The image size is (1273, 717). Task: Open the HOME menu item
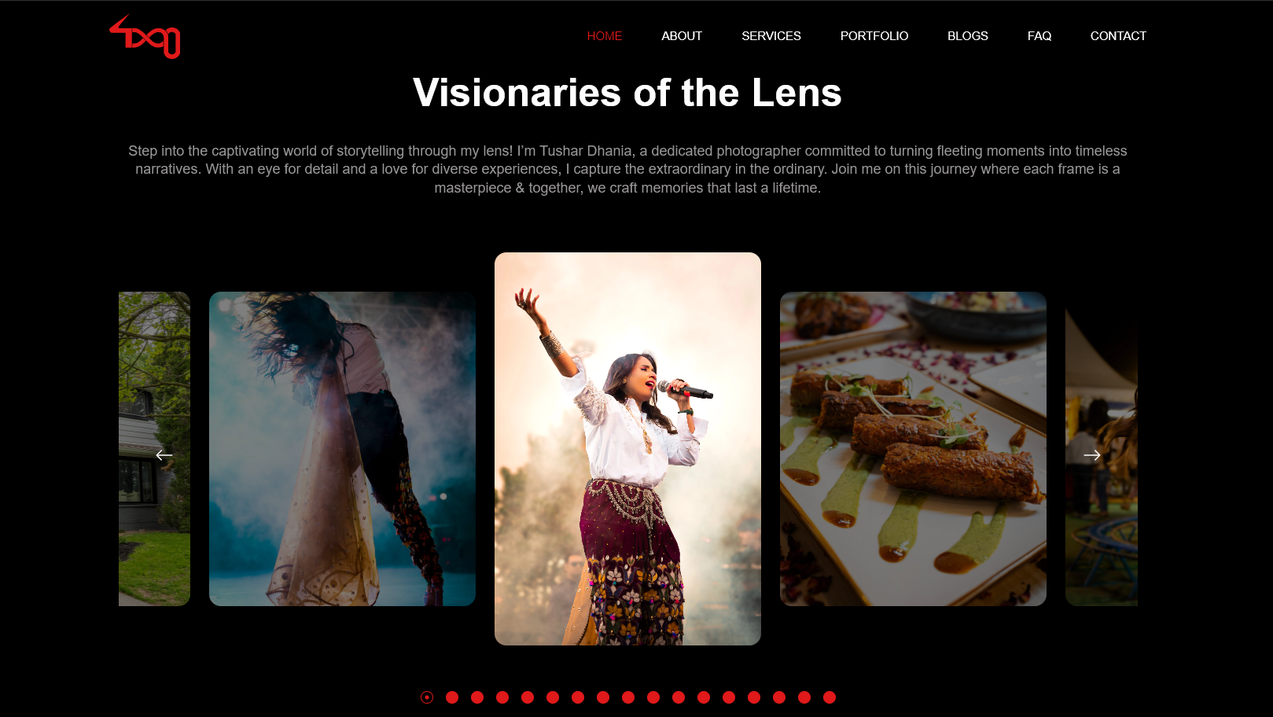[605, 36]
